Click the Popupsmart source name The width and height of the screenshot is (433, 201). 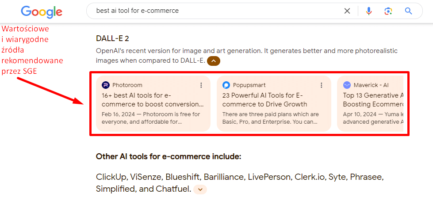[250, 85]
